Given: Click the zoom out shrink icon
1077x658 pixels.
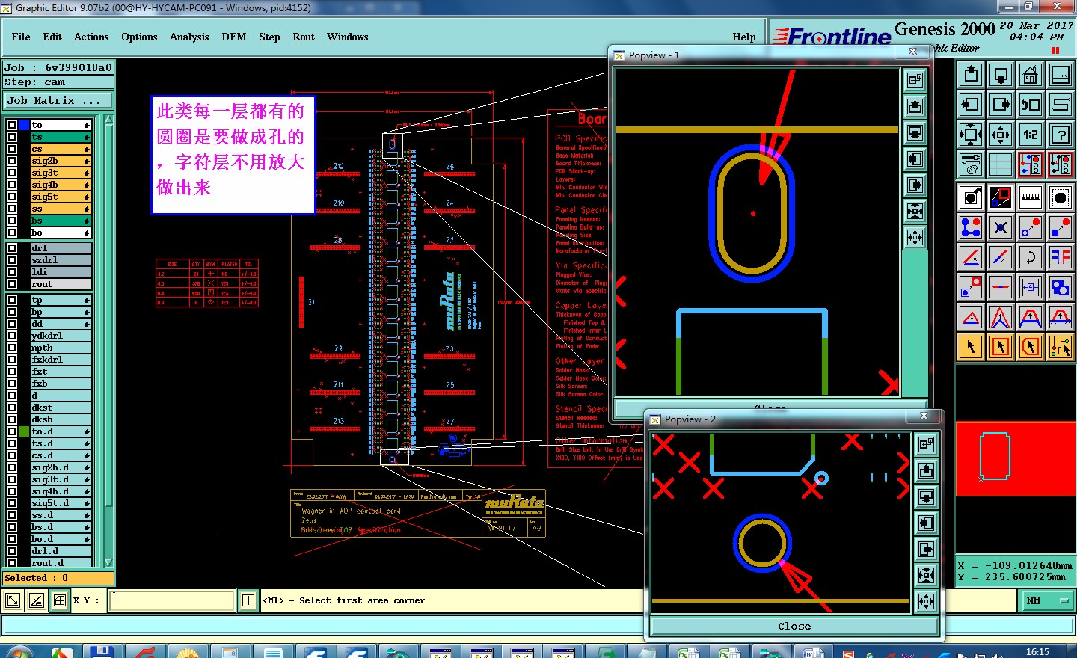Looking at the screenshot, I should pos(1001,135).
